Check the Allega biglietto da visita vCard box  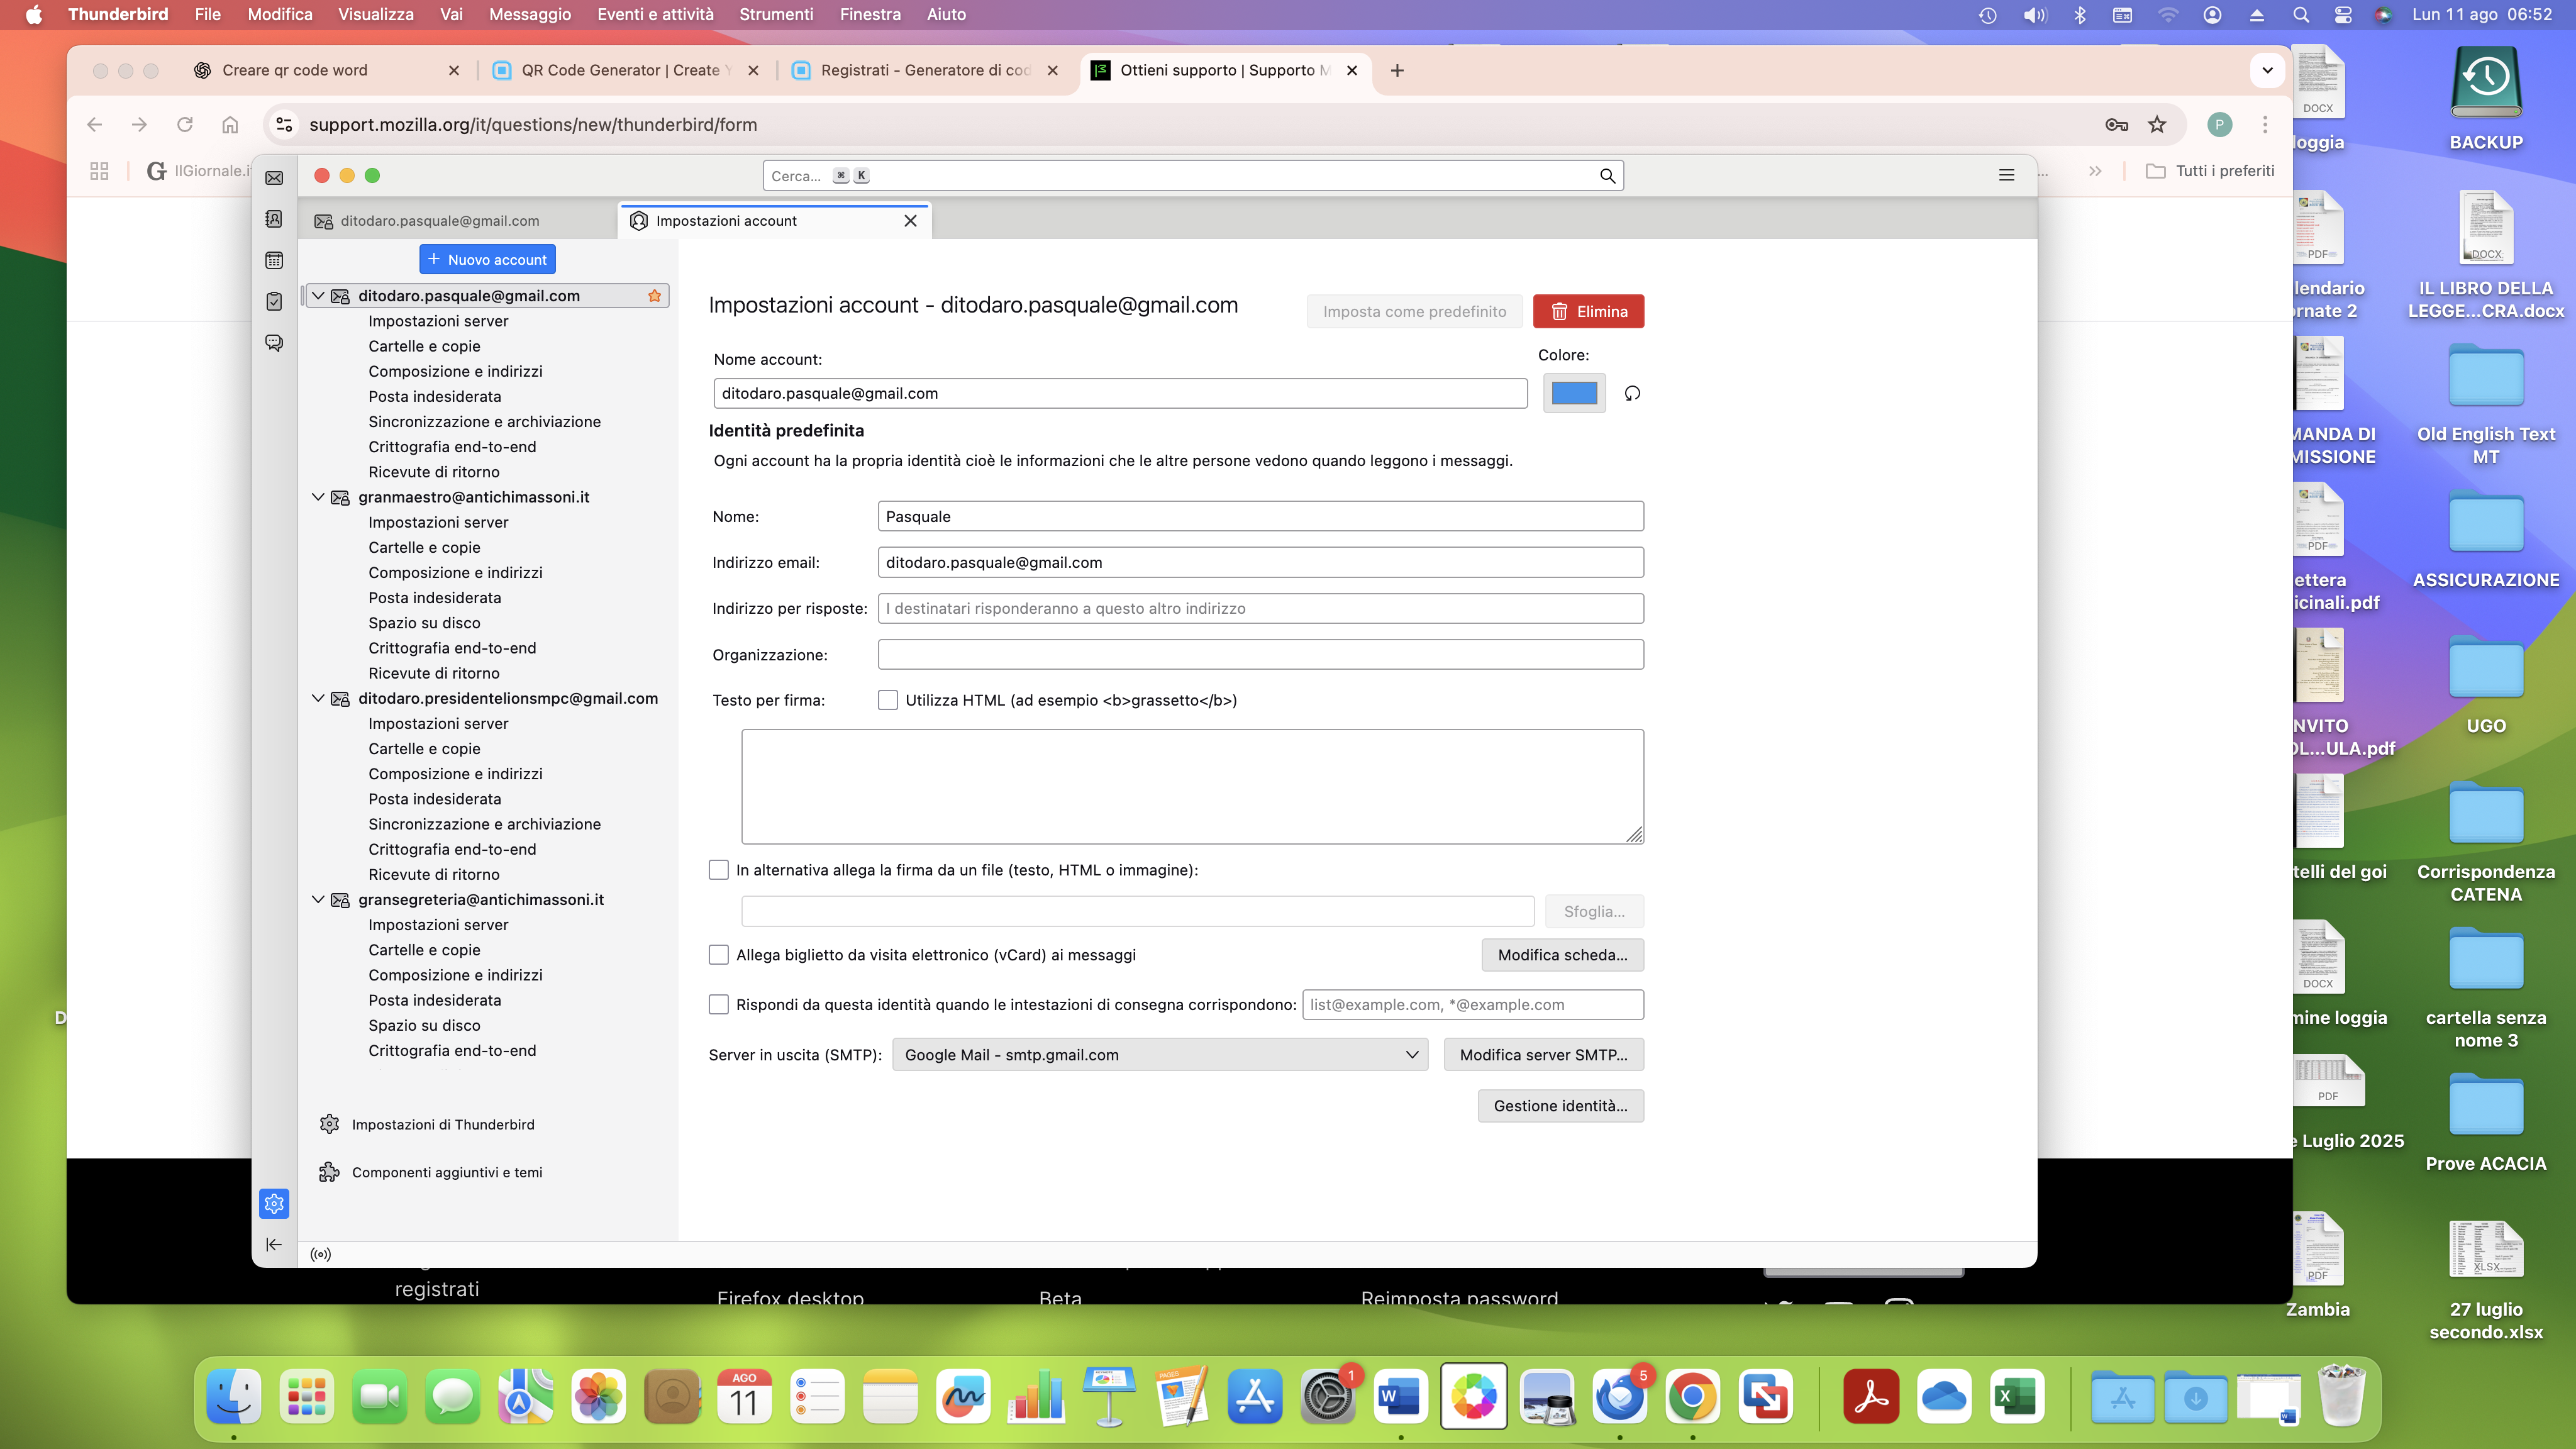(x=719, y=955)
